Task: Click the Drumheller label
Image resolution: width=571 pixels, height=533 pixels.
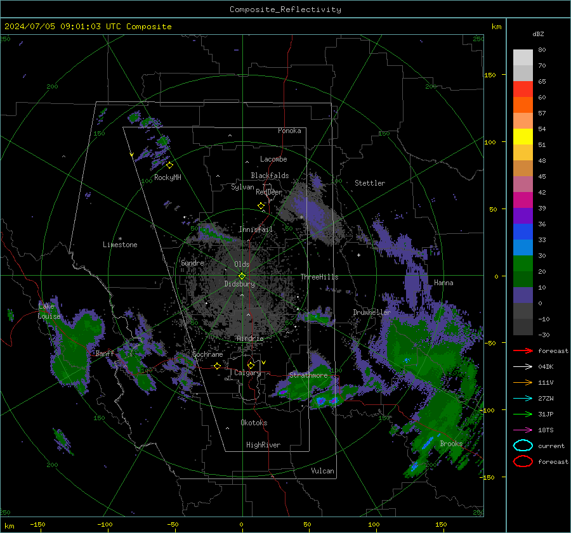Action: (x=372, y=312)
